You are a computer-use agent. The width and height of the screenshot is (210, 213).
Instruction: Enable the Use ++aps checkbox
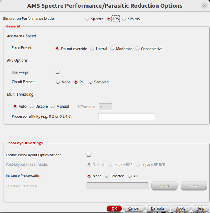pyautogui.click(x=58, y=72)
